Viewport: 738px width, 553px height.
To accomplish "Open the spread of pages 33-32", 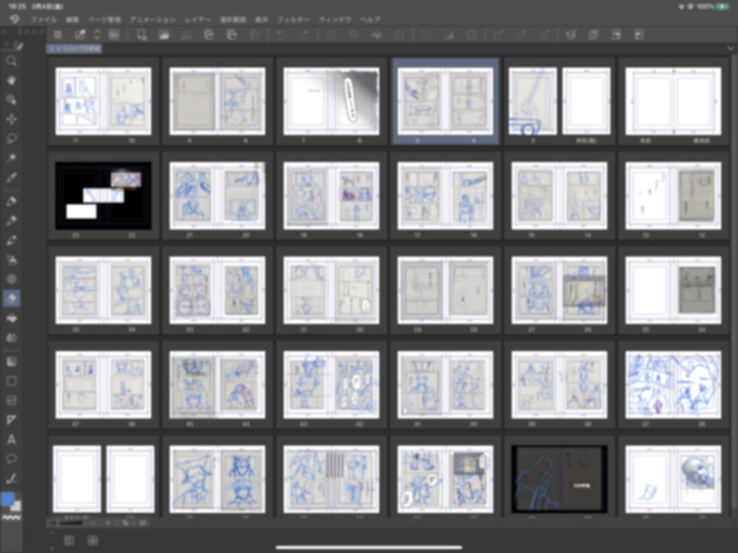I will (x=217, y=290).
